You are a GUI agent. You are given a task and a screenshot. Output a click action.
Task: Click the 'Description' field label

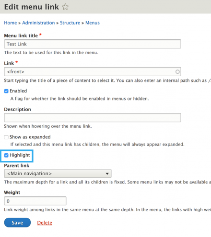point(17,109)
